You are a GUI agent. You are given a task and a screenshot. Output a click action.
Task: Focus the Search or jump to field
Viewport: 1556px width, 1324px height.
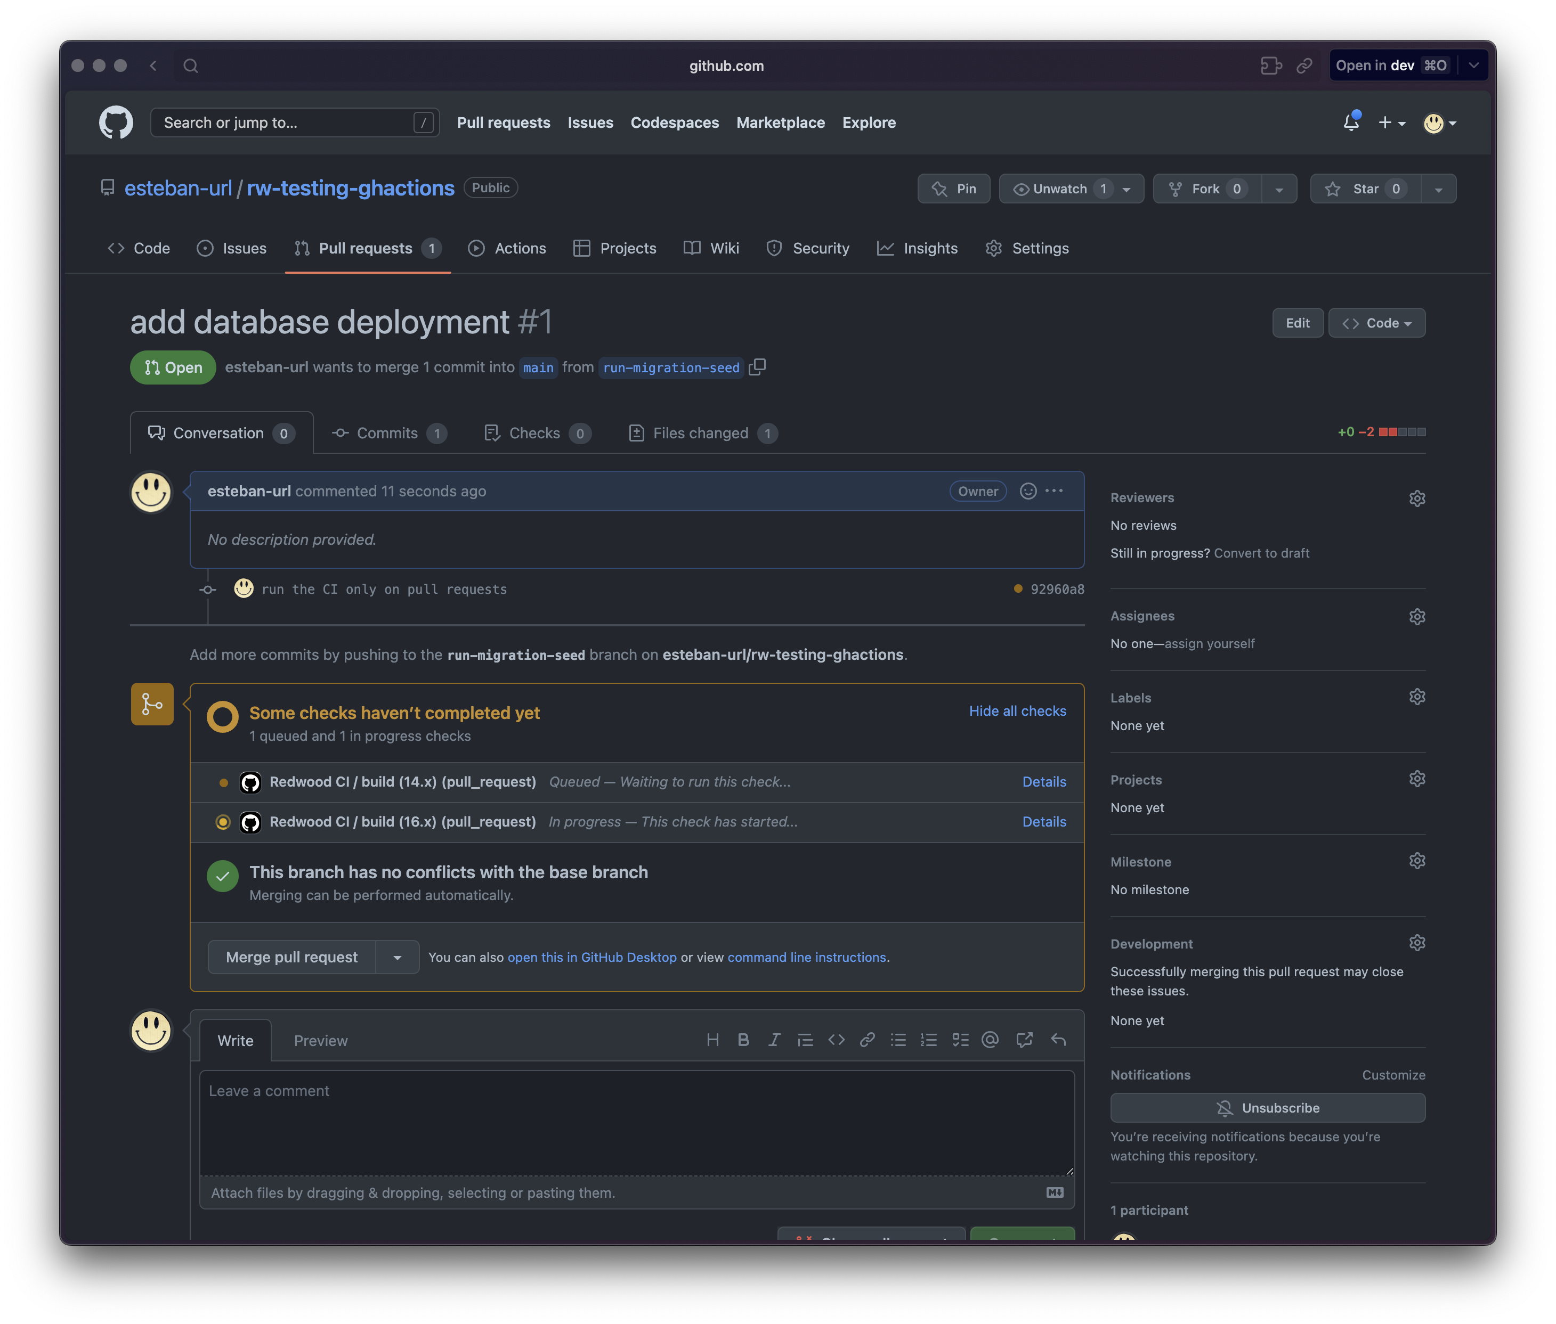pyautogui.click(x=294, y=122)
